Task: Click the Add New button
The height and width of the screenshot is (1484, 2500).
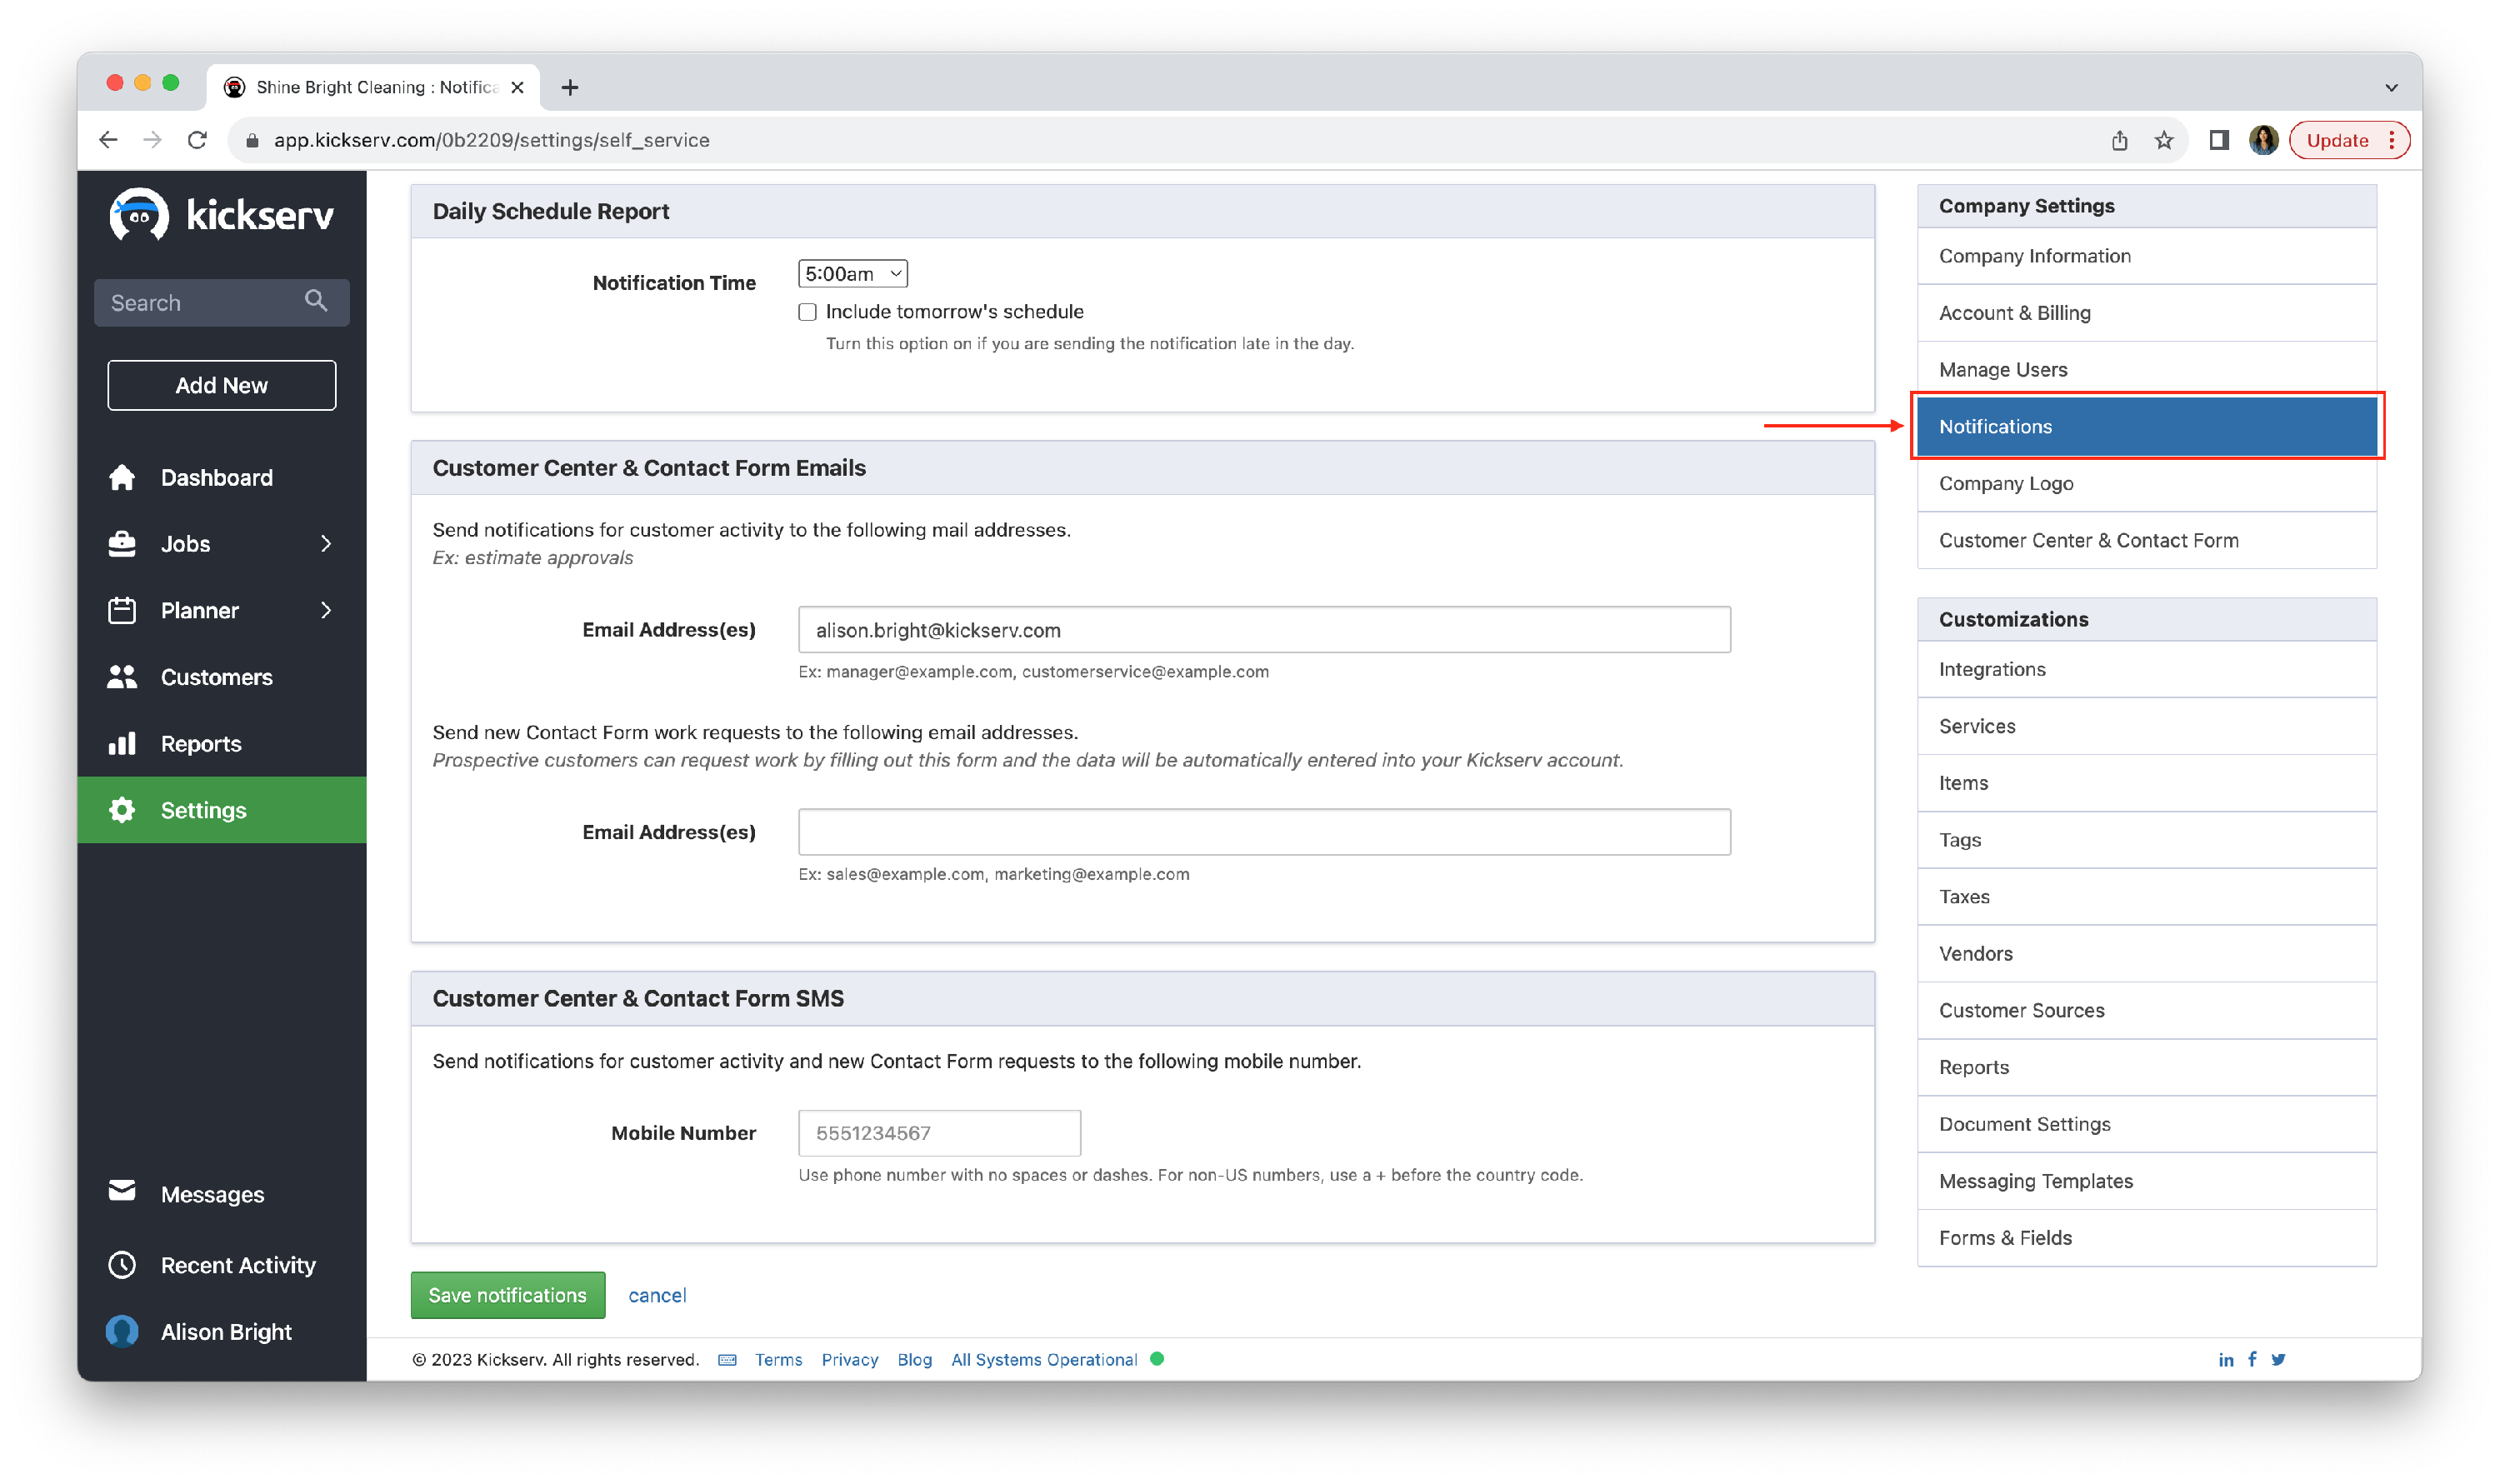Action: [x=222, y=386]
